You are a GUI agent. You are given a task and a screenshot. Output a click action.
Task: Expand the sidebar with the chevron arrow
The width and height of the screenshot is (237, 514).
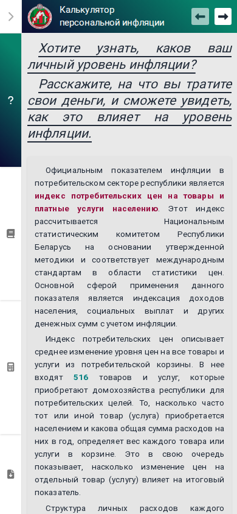pos(11,16)
